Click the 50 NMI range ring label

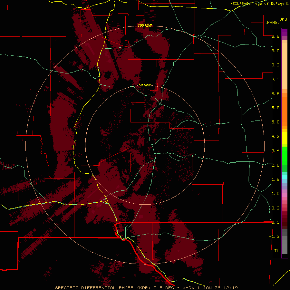(145, 85)
